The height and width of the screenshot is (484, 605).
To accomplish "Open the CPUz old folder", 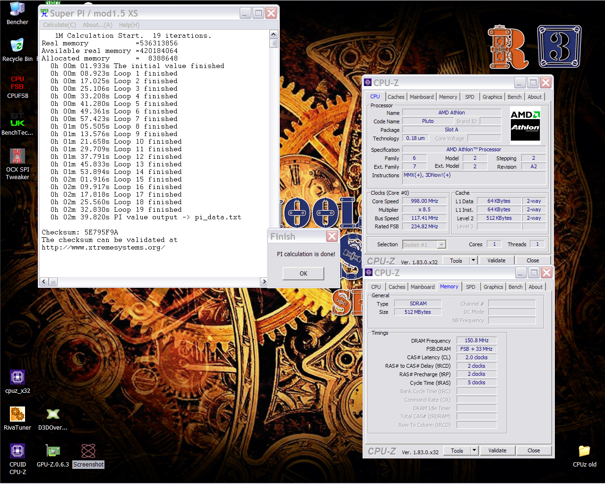I will [x=585, y=456].
